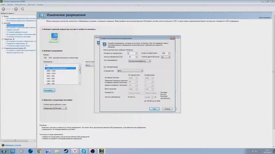Click the Home toolbar icon
This screenshot has width=275, height=154.
[22, 9]
